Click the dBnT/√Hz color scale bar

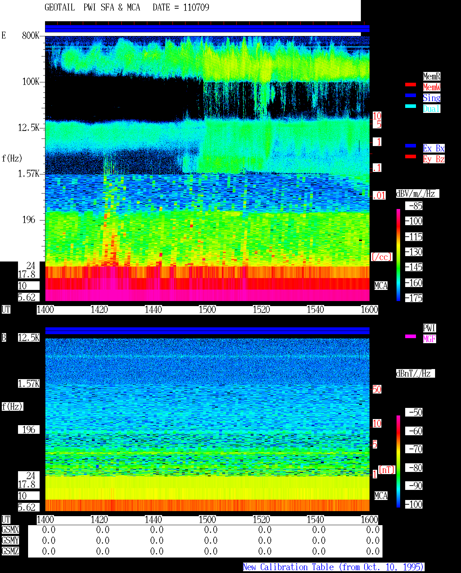398,461
